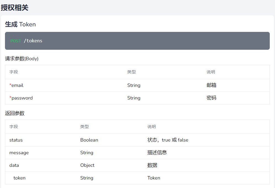The height and width of the screenshot is (188, 275).
Task: Click the 返回参数 label
Action: point(15,113)
